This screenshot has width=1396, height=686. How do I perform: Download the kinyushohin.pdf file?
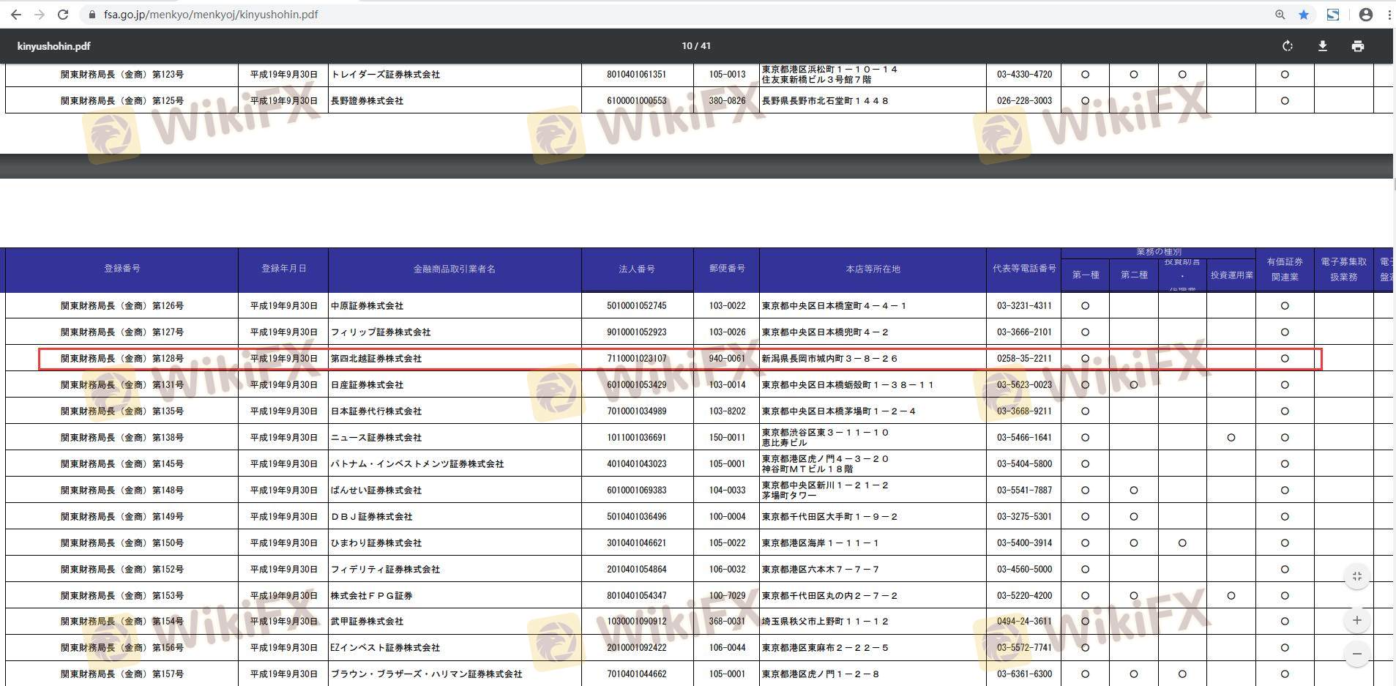click(x=1323, y=46)
